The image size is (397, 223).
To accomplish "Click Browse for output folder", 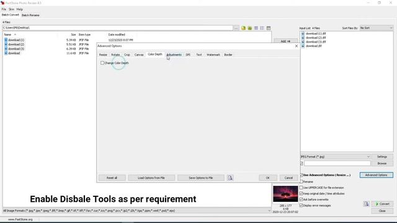I will [x=382, y=164].
